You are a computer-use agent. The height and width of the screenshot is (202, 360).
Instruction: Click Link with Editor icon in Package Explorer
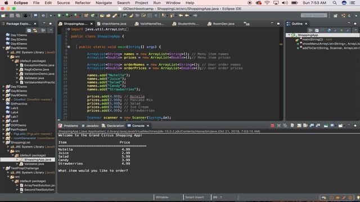click(x=35, y=30)
